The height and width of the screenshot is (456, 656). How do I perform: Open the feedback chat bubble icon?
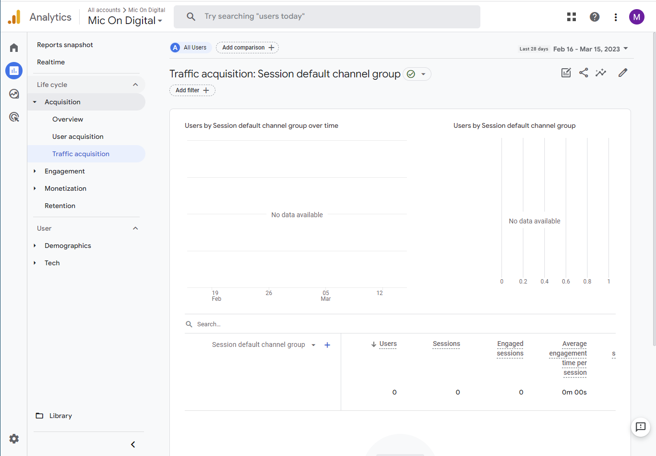click(x=641, y=427)
